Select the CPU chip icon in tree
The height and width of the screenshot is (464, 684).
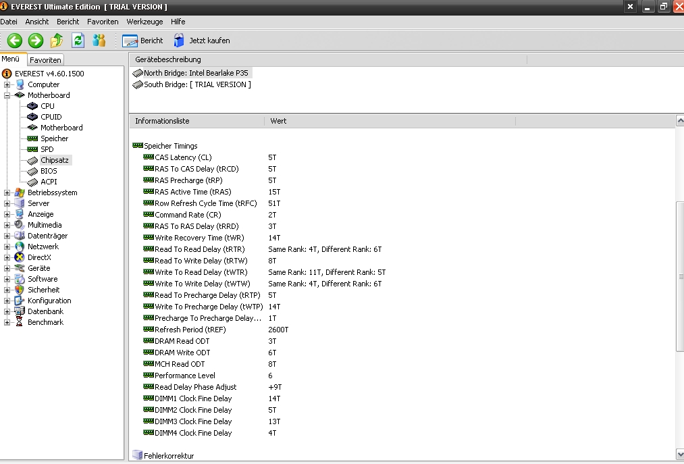[x=32, y=106]
